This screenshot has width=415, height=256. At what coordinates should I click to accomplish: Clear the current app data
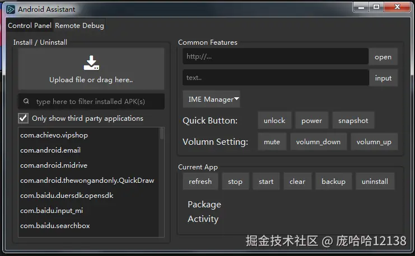[x=297, y=182]
